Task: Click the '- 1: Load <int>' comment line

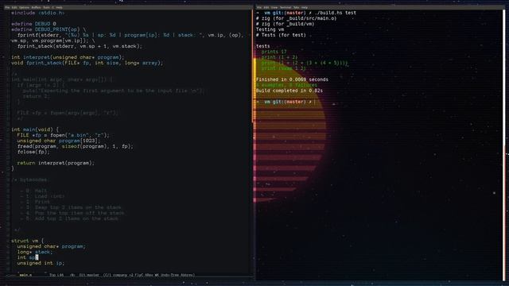Action: click(x=42, y=196)
